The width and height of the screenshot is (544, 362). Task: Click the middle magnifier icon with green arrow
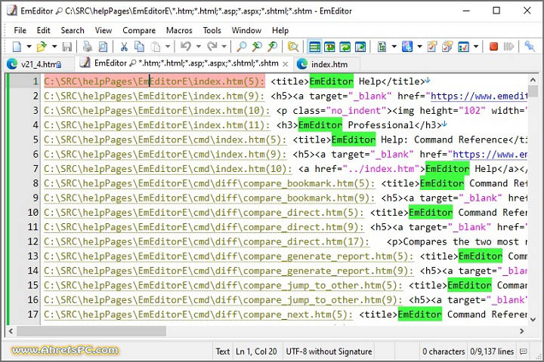[x=257, y=47]
